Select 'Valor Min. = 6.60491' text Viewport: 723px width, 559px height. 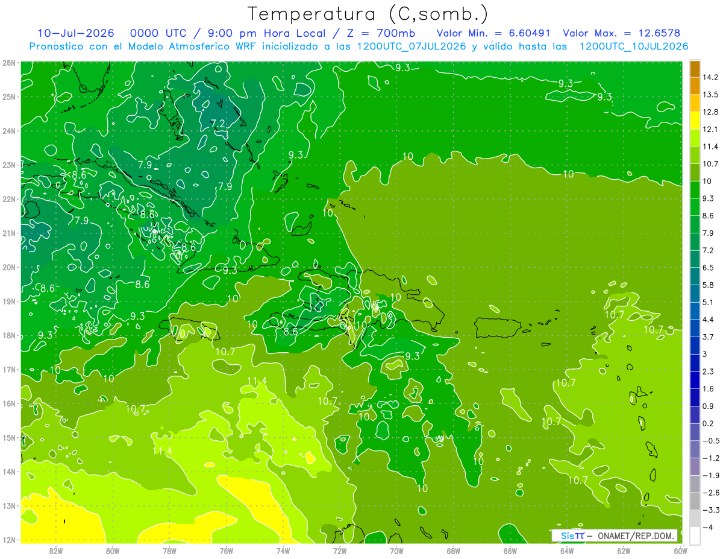click(492, 33)
